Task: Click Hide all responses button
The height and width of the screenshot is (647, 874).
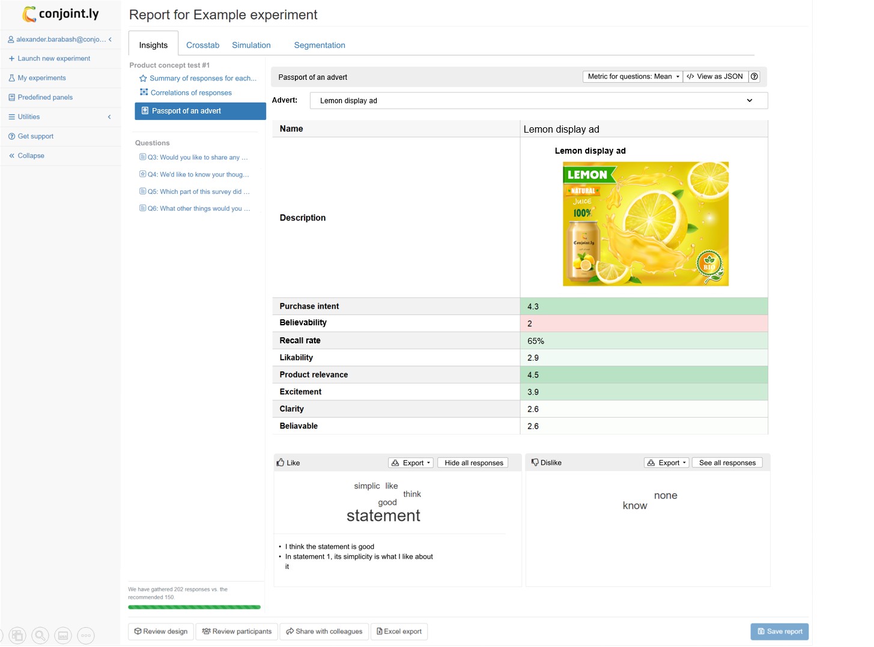Action: [x=473, y=463]
